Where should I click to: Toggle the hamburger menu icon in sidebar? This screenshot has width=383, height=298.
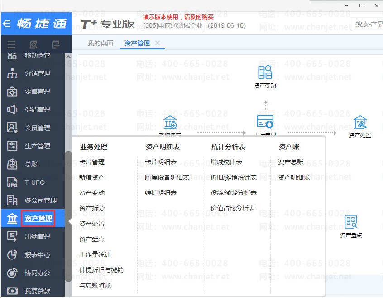pyautogui.click(x=11, y=44)
